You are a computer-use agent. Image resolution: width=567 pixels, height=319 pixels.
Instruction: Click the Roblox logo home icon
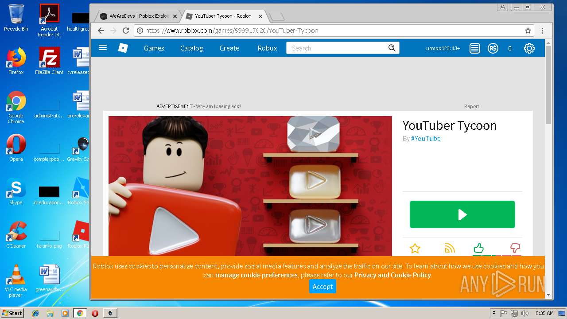point(123,48)
